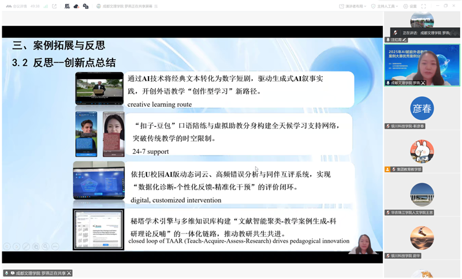Click the slide zoom magnifier icon
The width and height of the screenshot is (462, 279).
(46, 246)
